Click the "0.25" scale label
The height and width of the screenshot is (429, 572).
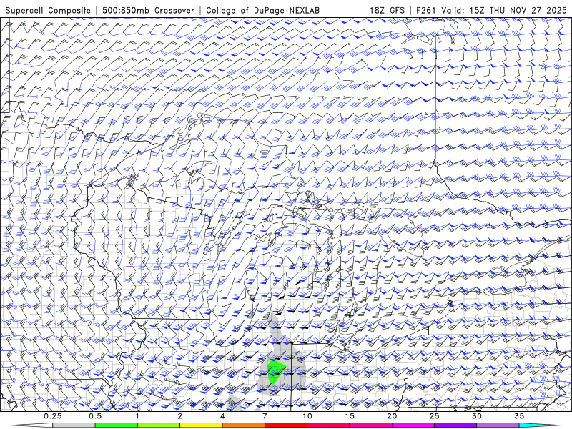pyautogui.click(x=53, y=416)
